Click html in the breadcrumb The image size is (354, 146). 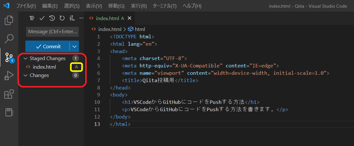pos(140,29)
